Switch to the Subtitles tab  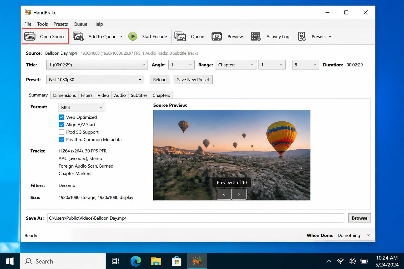click(139, 95)
